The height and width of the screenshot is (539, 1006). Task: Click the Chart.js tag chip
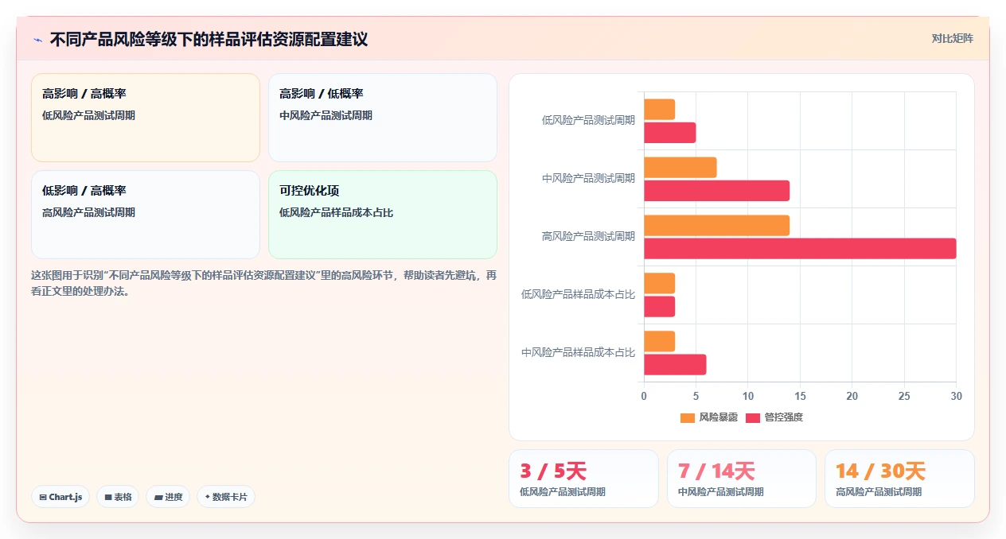[x=60, y=497]
